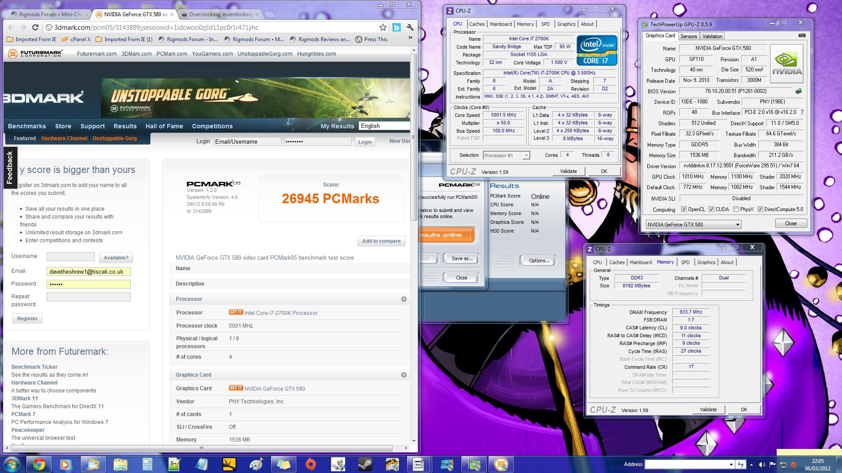The image size is (842, 473).
Task: Switch to Mainboard tab in top CPU-Z window
Action: 501,24
